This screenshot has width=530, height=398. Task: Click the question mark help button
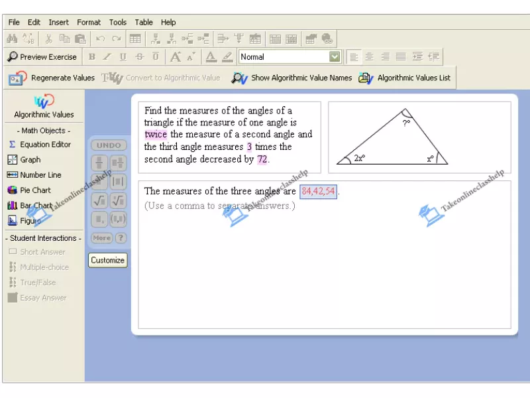tap(121, 238)
